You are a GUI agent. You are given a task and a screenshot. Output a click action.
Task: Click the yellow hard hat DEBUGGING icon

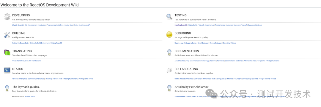pyautogui.click(x=169, y=35)
